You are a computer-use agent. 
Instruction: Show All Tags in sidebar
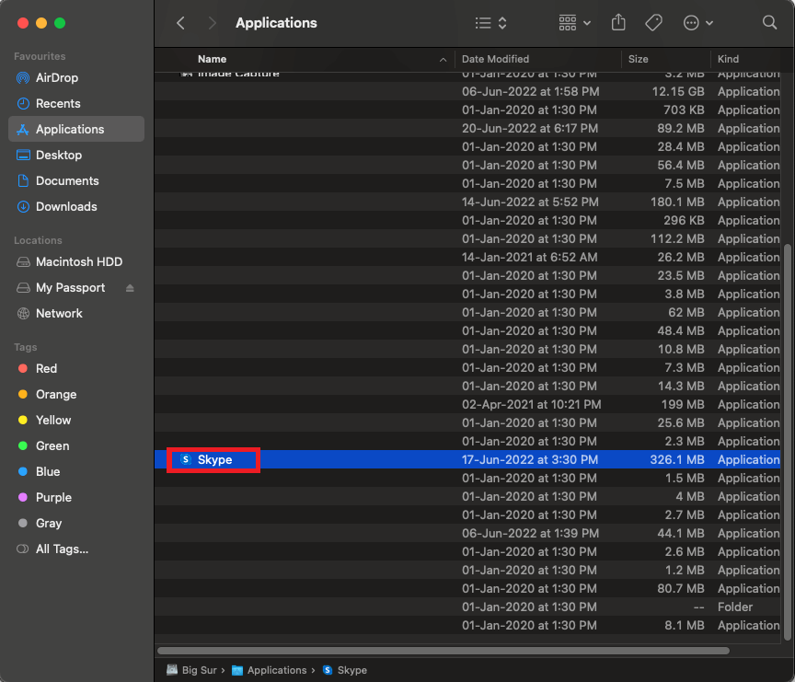[x=62, y=549]
